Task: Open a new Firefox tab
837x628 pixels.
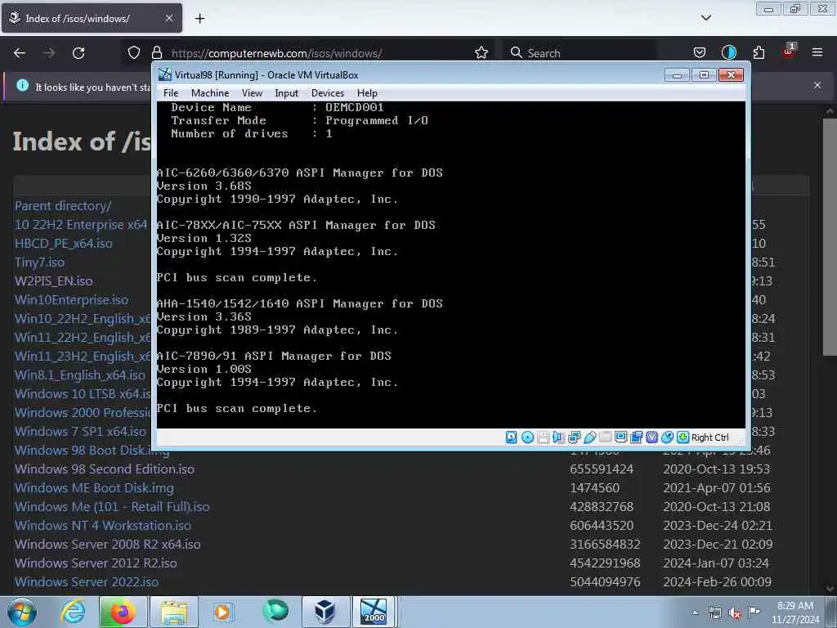Action: coord(199,19)
